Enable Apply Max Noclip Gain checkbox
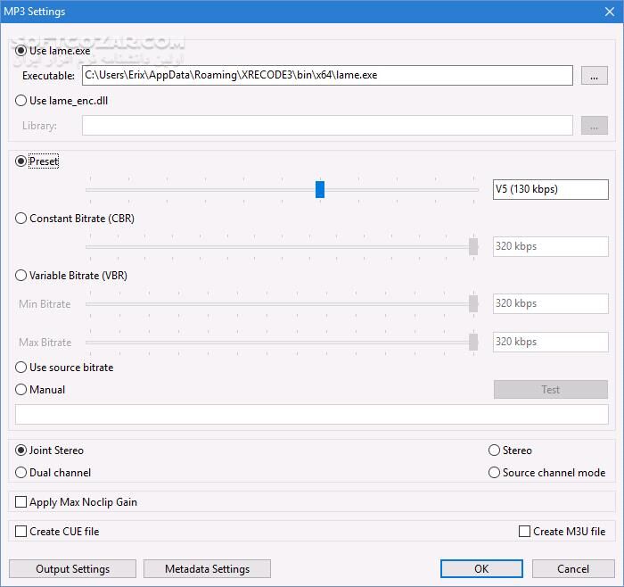This screenshot has width=624, height=587. click(x=21, y=502)
